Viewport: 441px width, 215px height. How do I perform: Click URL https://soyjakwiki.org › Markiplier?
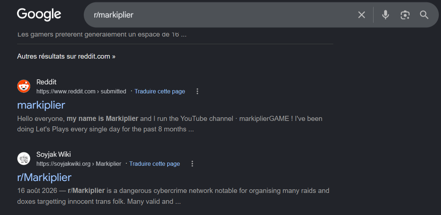[x=79, y=164]
